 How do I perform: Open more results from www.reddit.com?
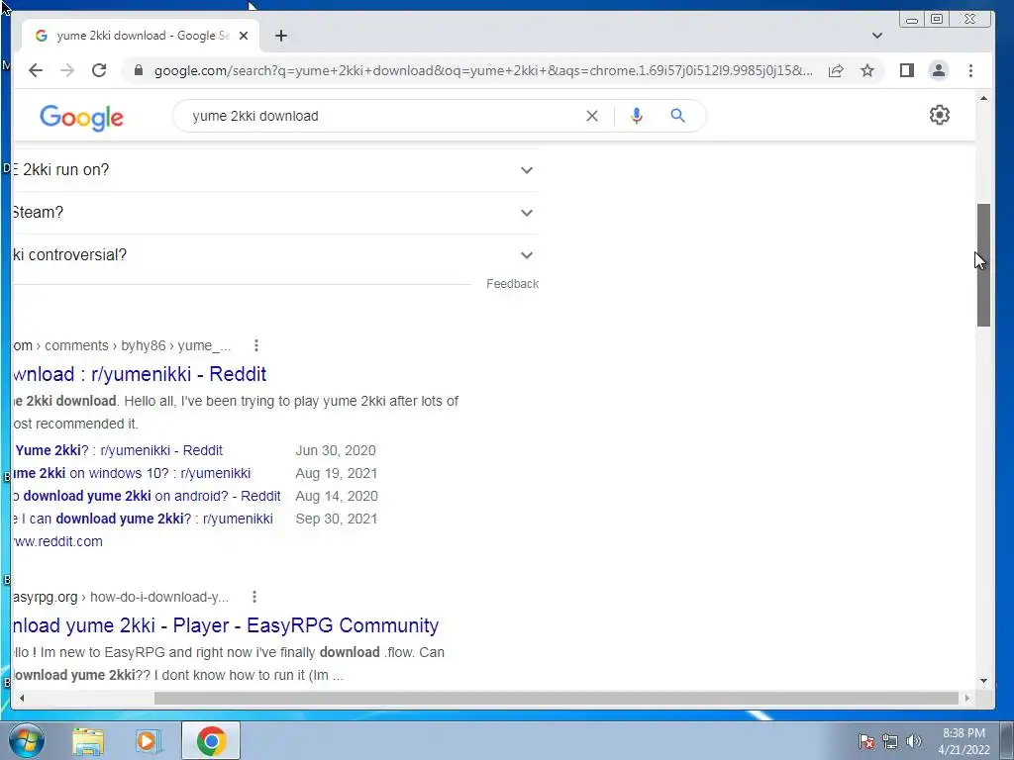pos(57,541)
